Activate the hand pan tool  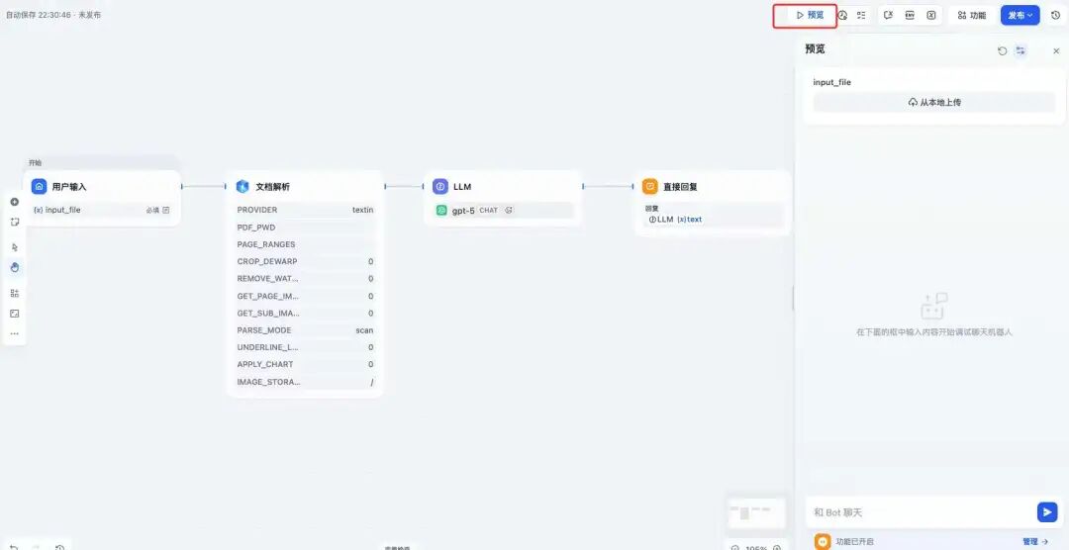point(14,268)
